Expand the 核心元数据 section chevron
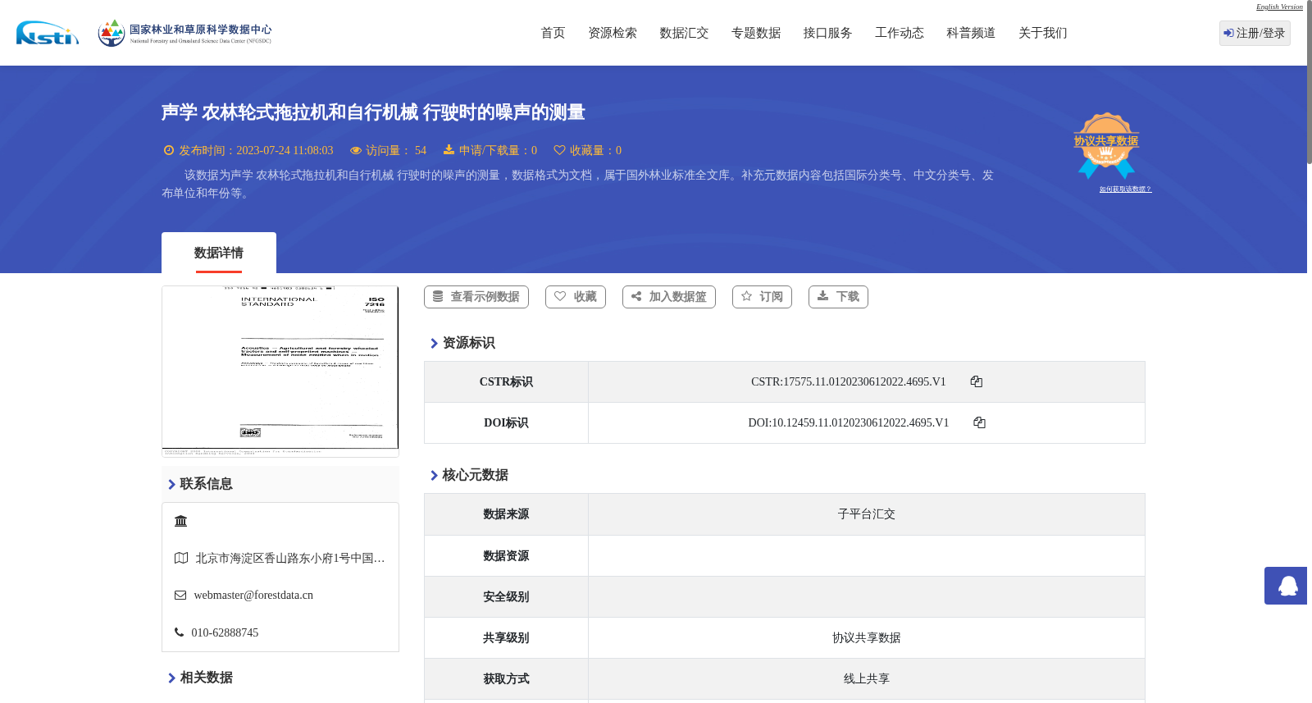 (434, 476)
